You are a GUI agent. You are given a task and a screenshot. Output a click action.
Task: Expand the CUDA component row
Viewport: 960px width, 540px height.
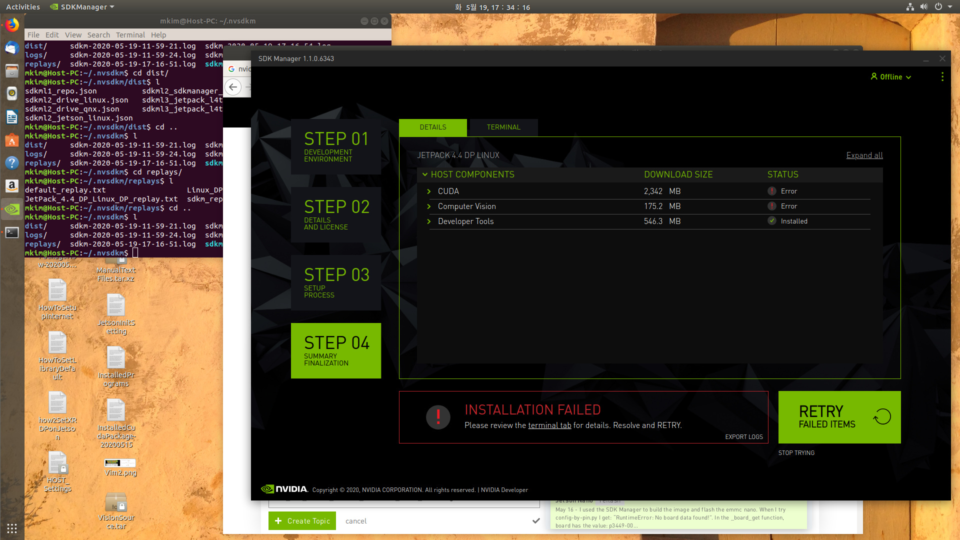429,191
